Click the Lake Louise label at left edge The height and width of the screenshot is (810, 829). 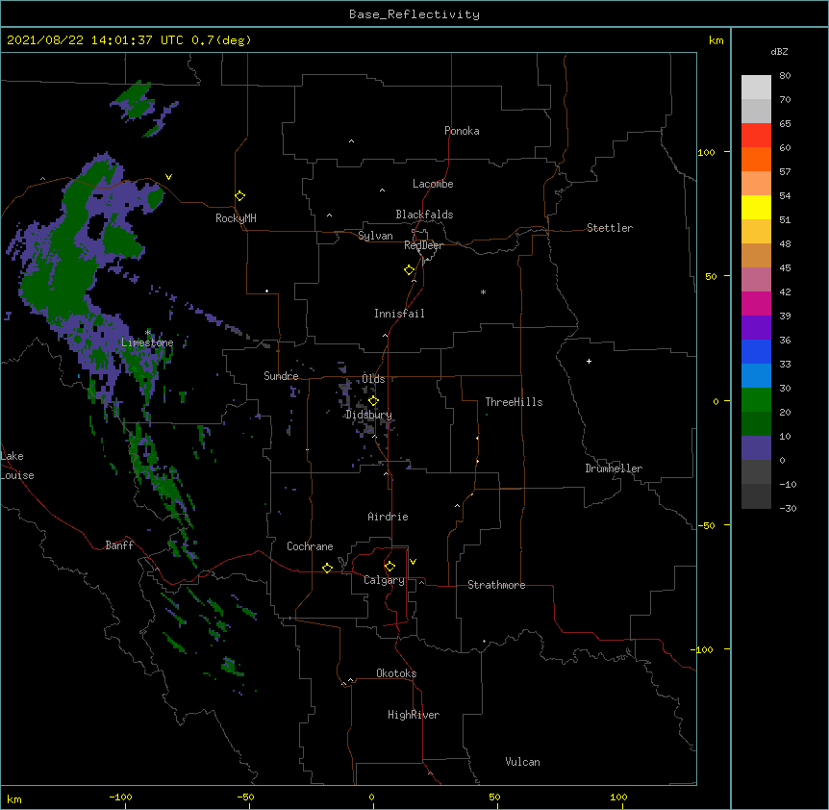click(x=17, y=466)
